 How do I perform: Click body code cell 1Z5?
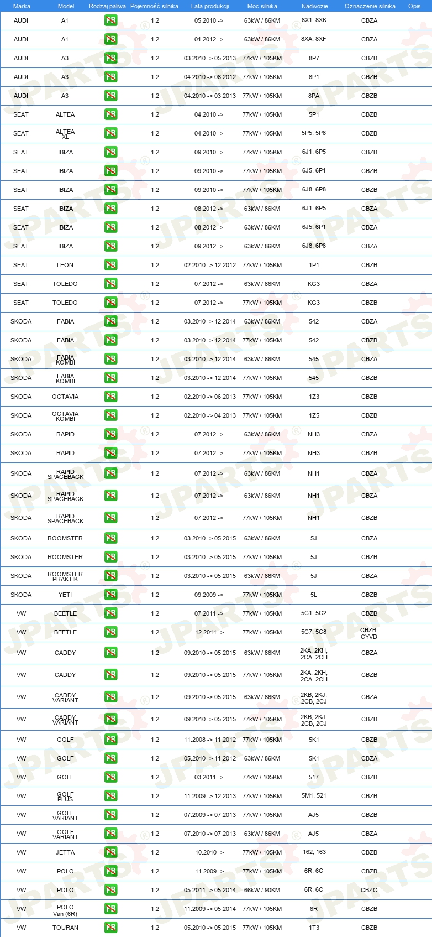tap(314, 415)
